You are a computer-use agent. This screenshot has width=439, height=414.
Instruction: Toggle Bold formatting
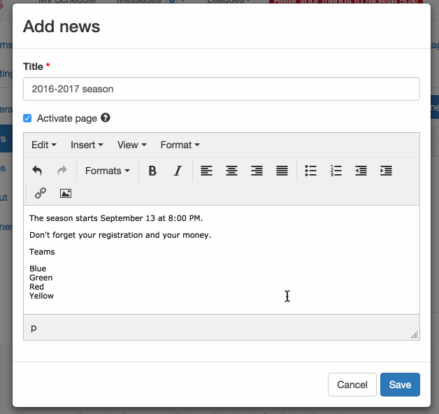pos(152,171)
